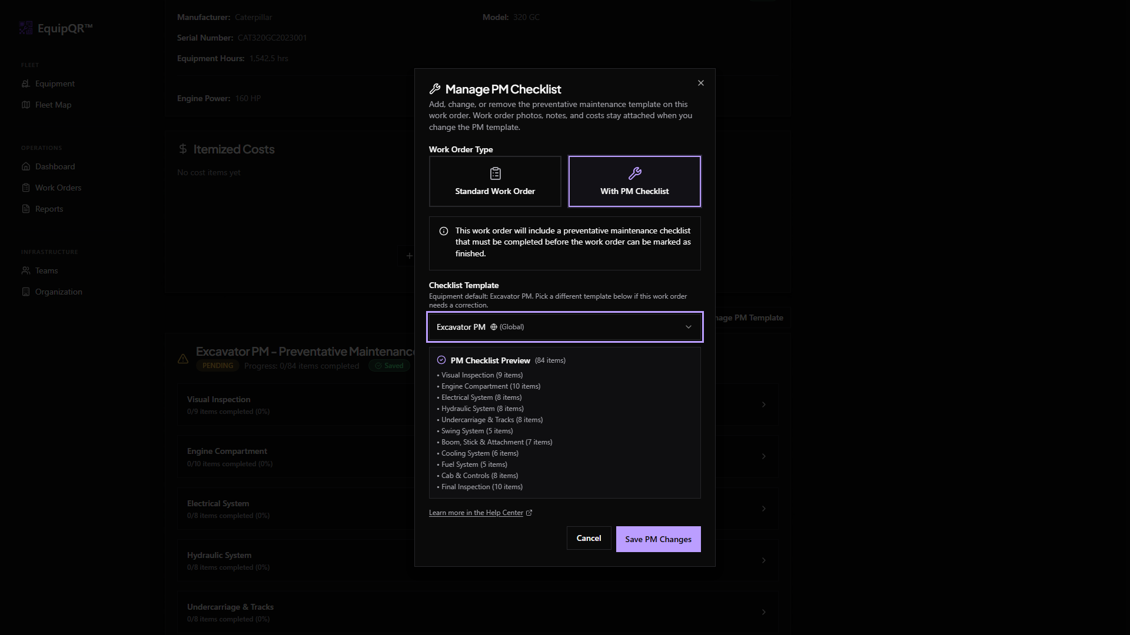Click 'Fuel System (5 items)' preview line
This screenshot has width=1130, height=635.
[x=474, y=464]
